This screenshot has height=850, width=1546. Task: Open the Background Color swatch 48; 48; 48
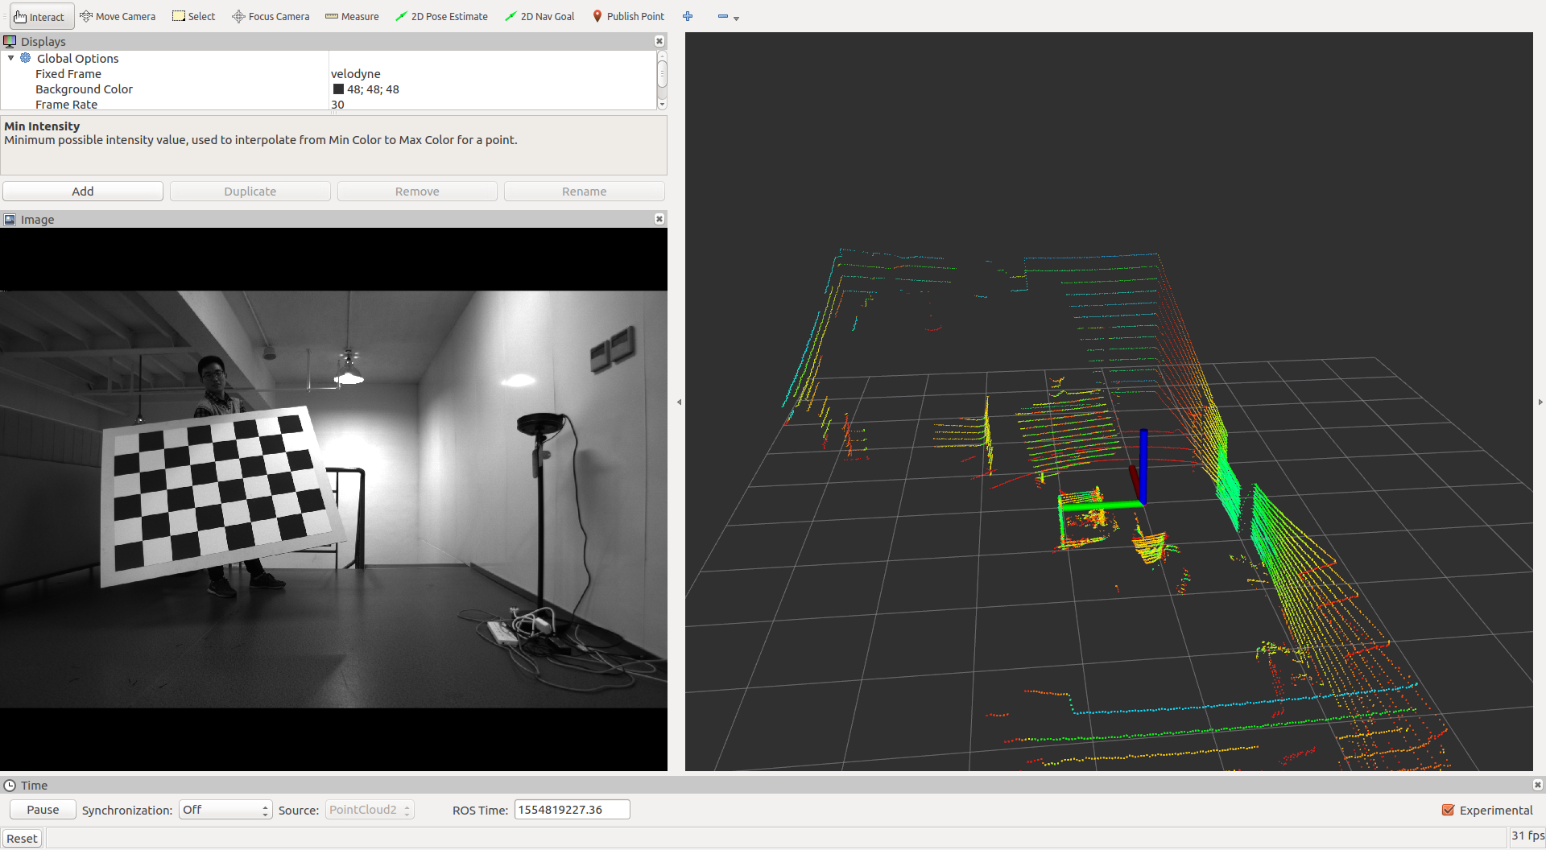[338, 89]
